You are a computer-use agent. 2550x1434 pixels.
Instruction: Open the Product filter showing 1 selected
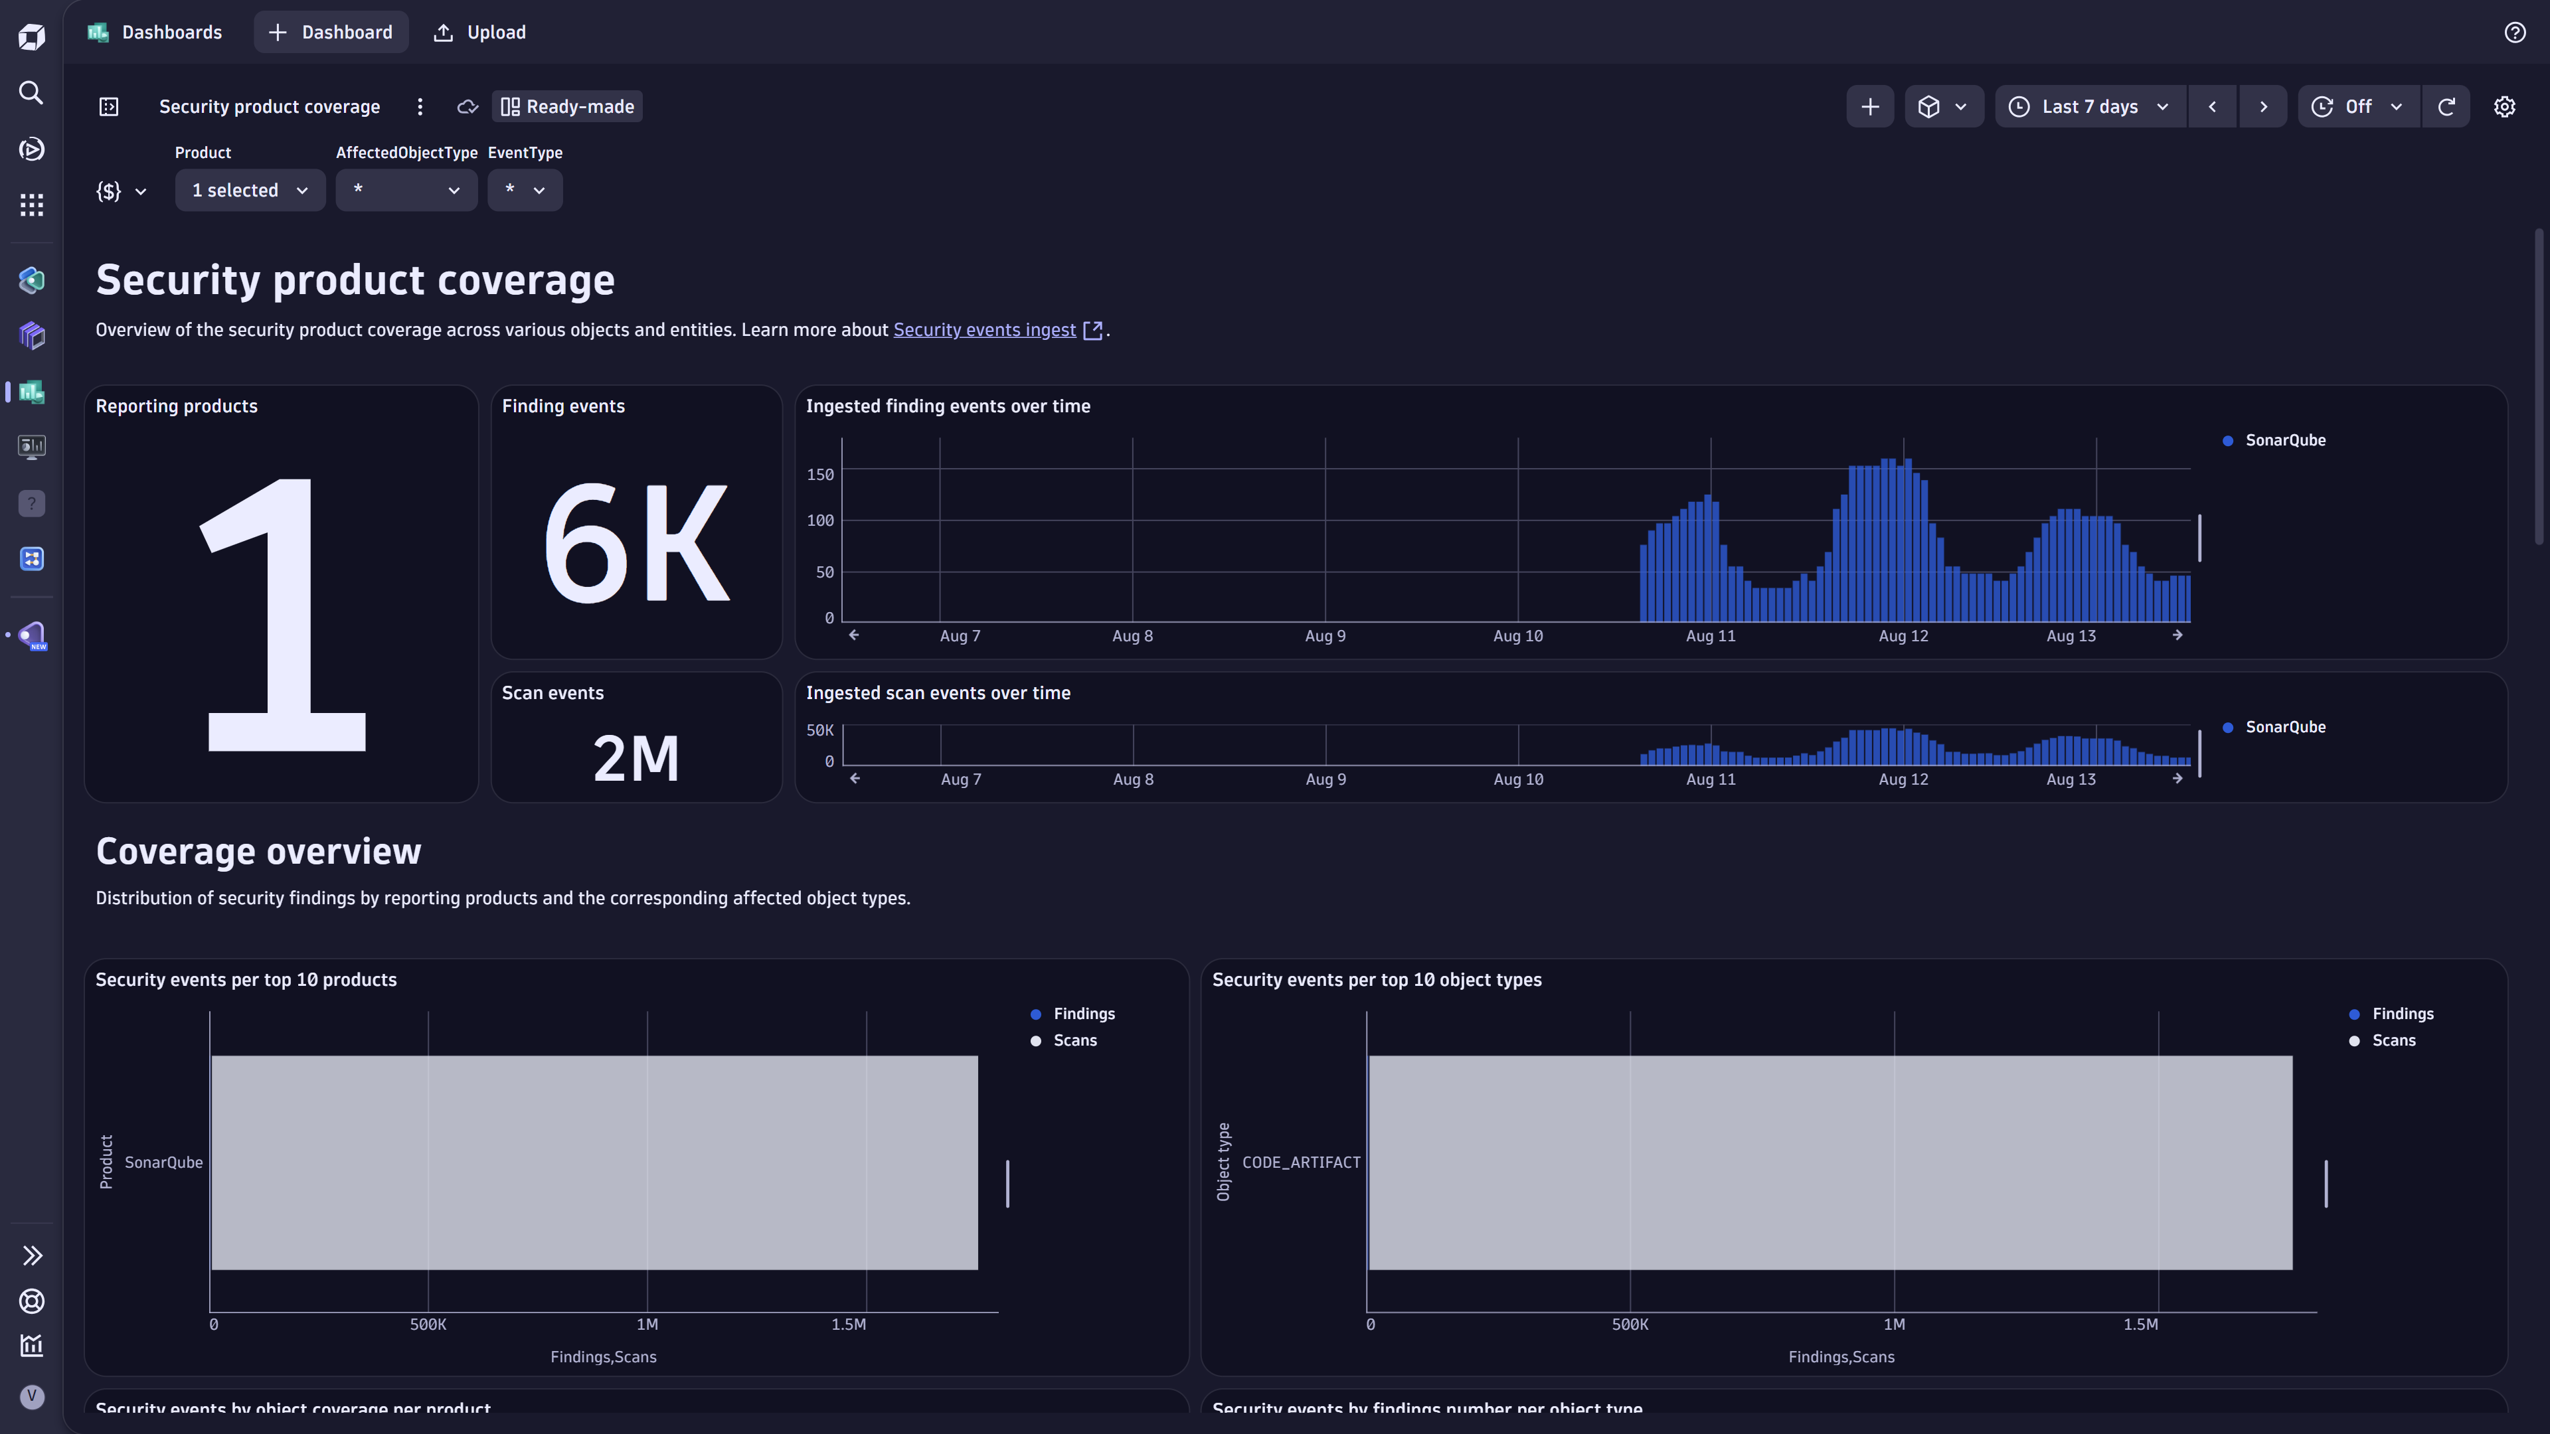(x=250, y=190)
